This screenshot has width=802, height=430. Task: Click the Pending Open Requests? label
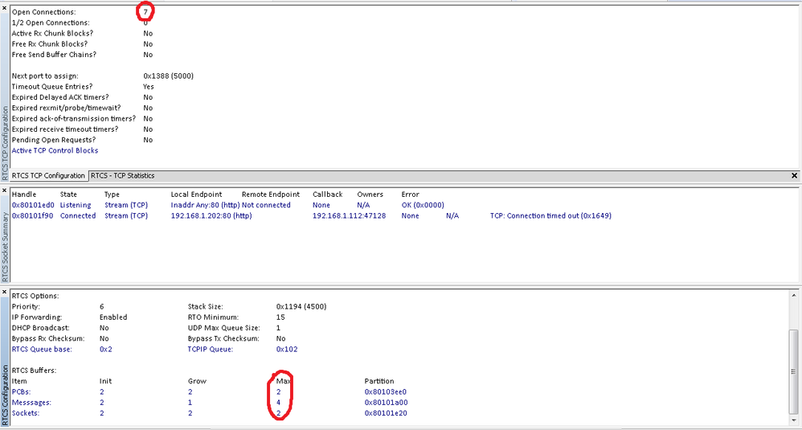[54, 140]
